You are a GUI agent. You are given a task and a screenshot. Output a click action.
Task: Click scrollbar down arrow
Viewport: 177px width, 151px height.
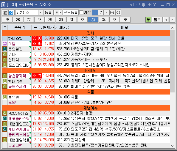[x=172, y=146]
